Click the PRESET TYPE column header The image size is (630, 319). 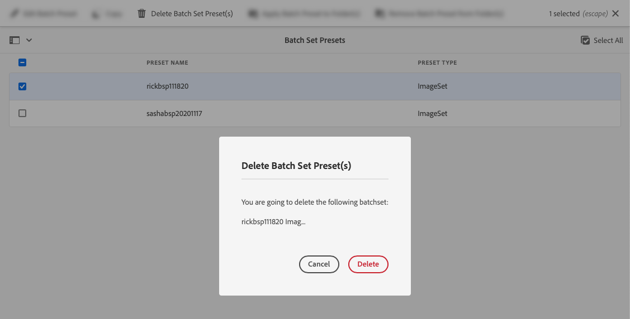(x=437, y=62)
